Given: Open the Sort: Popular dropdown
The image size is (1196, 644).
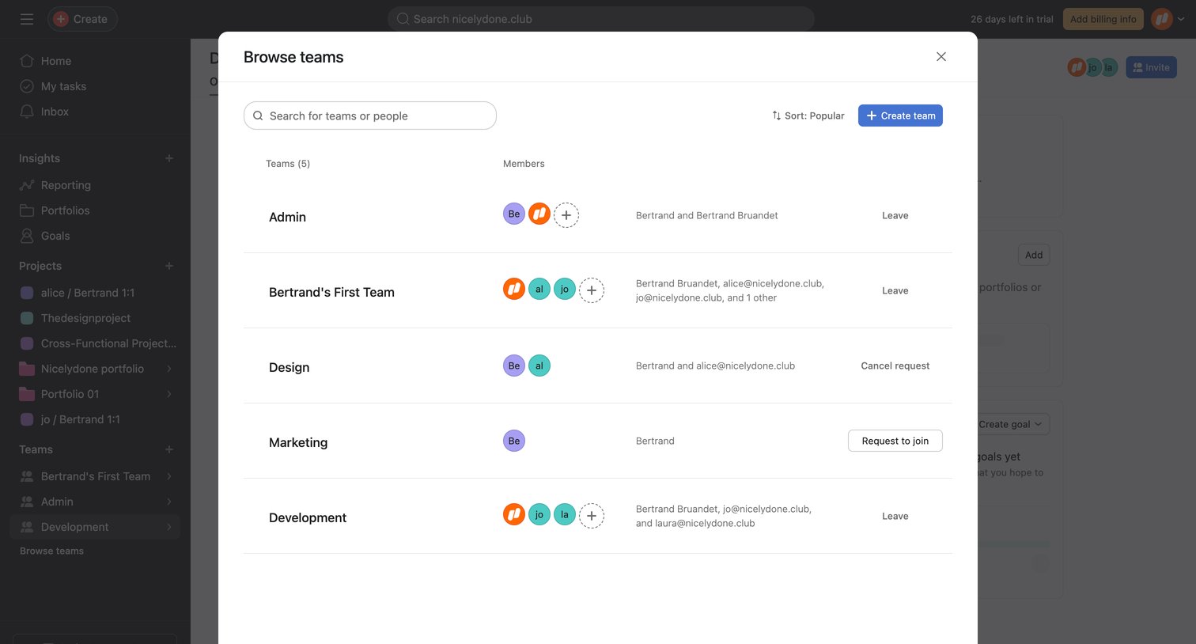Looking at the screenshot, I should pyautogui.click(x=808, y=116).
